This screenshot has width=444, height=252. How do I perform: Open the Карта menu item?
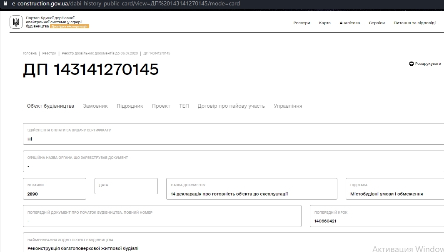pyautogui.click(x=325, y=23)
